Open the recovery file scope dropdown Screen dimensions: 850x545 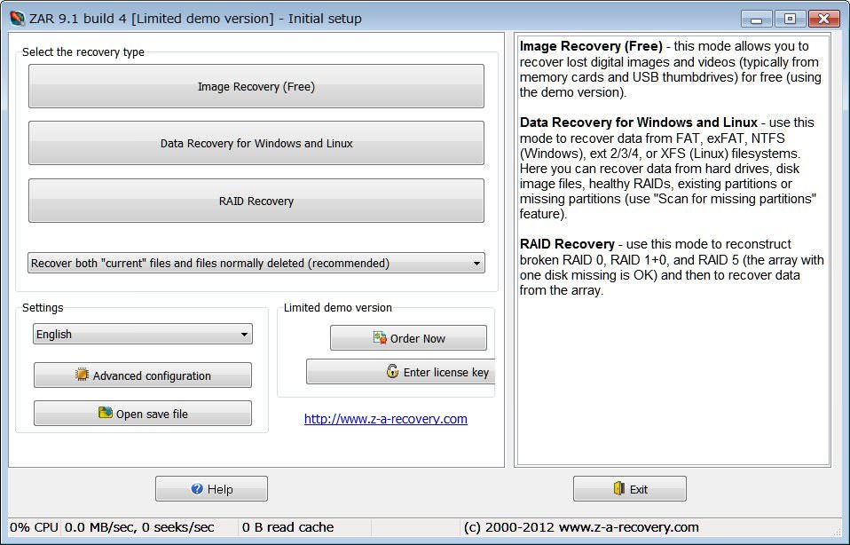pyautogui.click(x=256, y=263)
